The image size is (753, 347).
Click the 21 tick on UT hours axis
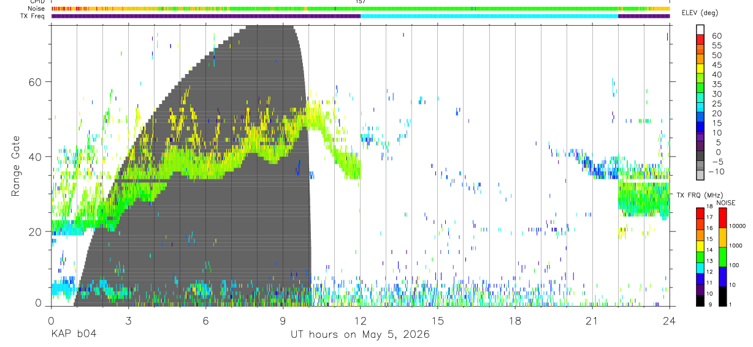pyautogui.click(x=592, y=321)
